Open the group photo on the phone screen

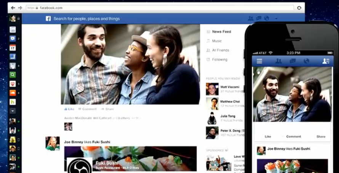(x=293, y=94)
